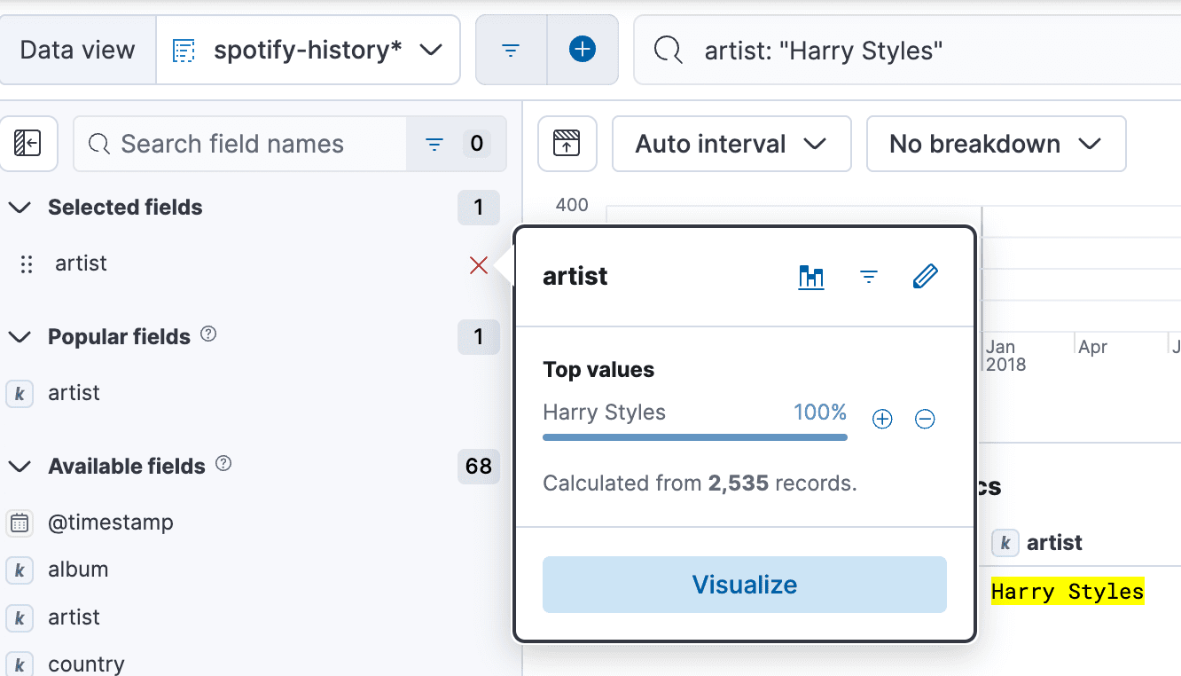This screenshot has width=1181, height=676.
Task: Click the add filter plus icon
Action: point(583,50)
